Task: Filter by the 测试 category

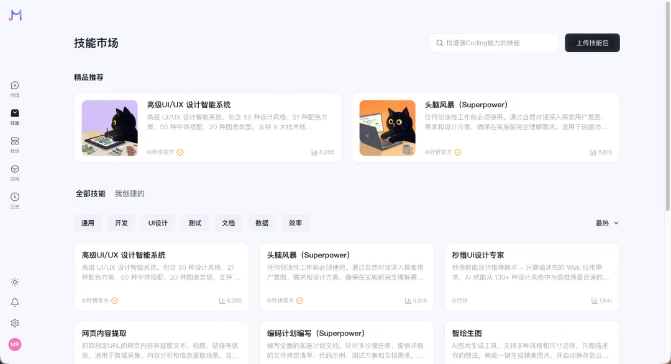Action: click(x=194, y=223)
